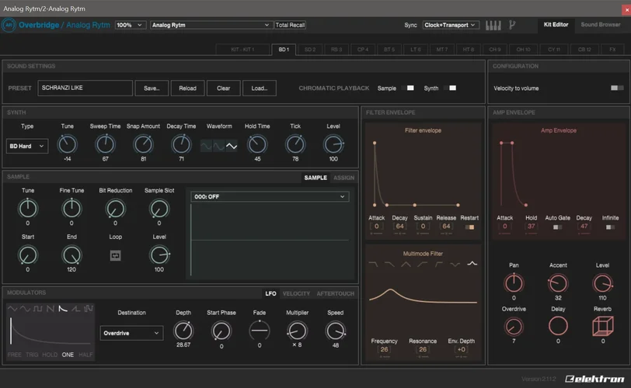The width and height of the screenshot is (631, 388).
Task: Toggle the sample Loop icon
Action: coord(115,255)
